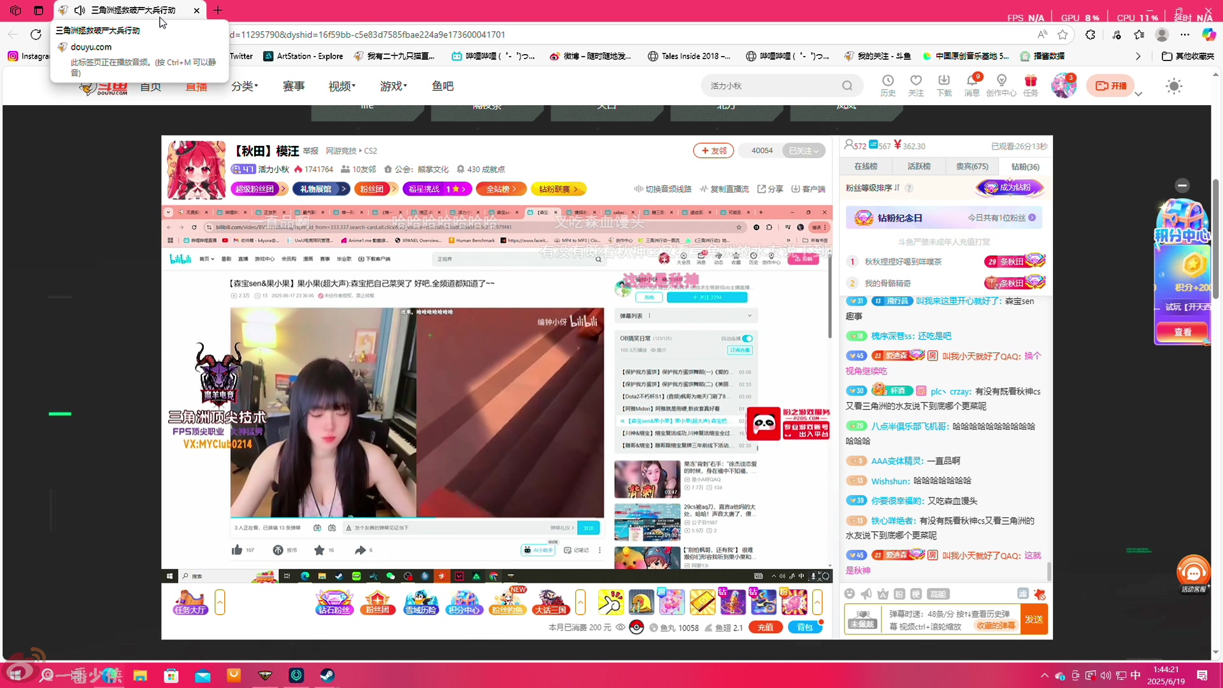Viewport: 1223px width, 688px height.
Task: Open the 已关注 follow dropdown
Action: click(804, 150)
